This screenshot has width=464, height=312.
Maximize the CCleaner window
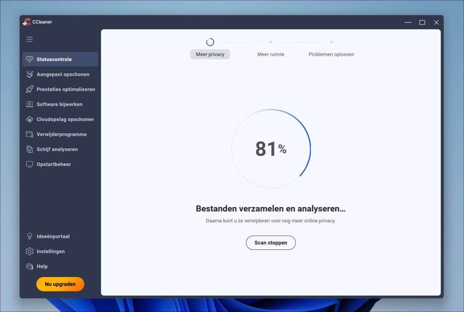pos(422,22)
